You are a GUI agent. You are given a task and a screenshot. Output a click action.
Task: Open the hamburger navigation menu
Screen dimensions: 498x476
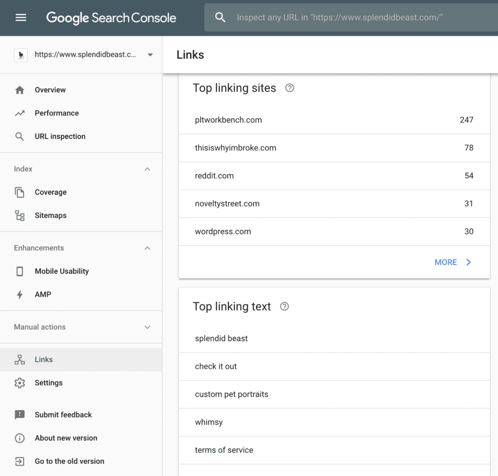click(21, 18)
